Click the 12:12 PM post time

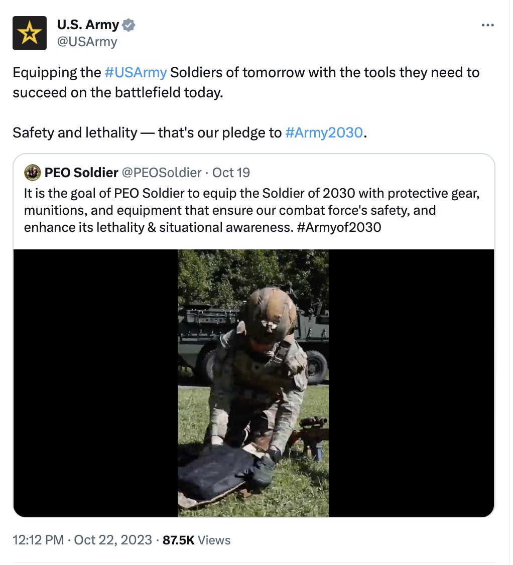click(38, 540)
